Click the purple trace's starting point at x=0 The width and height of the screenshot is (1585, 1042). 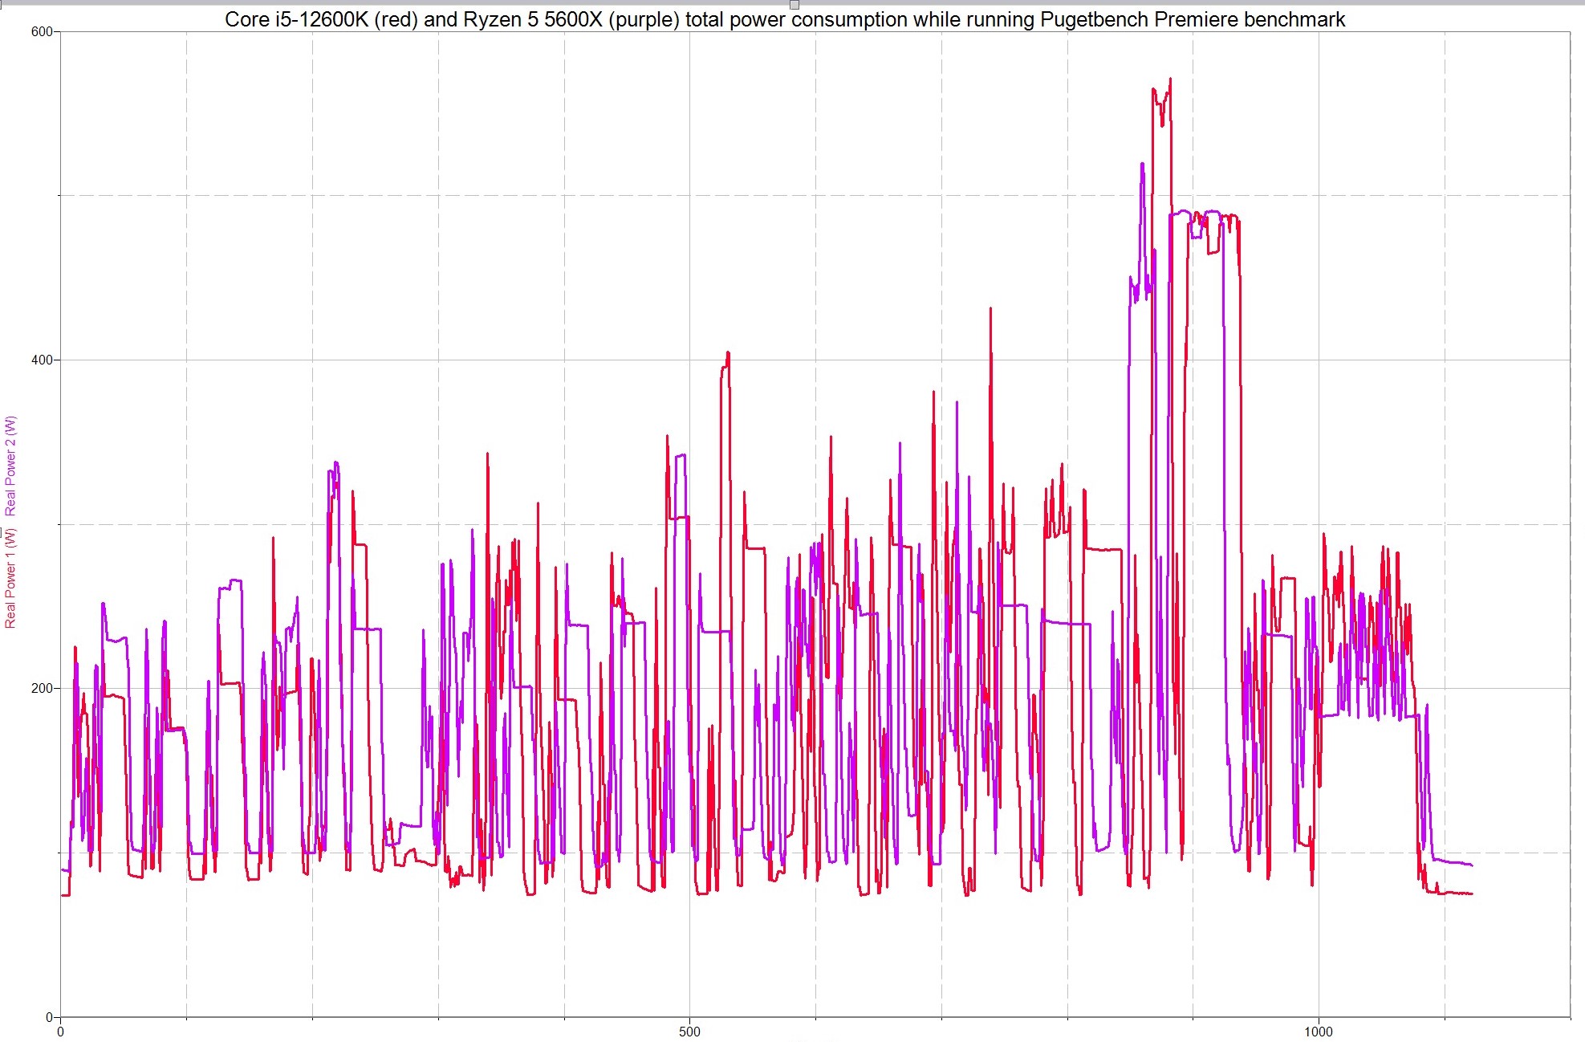pyautogui.click(x=63, y=870)
